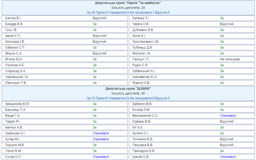Viewport: 256px width, 160px height.
Task: Click deputy name Балога В.І.
Action: (13, 18)
